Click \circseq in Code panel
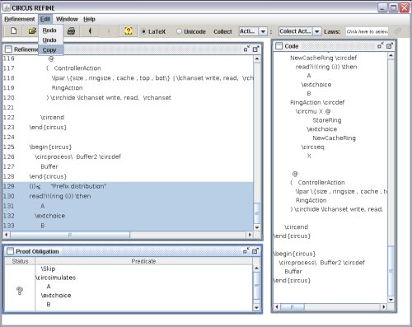The width and height of the screenshot is (412, 327). (x=313, y=147)
